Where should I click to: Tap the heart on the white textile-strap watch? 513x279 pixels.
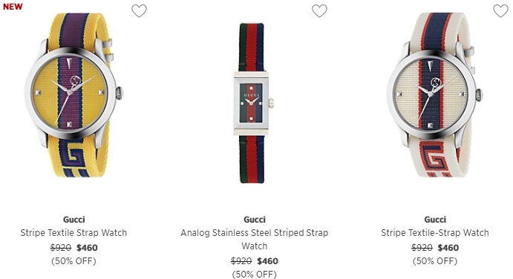[x=500, y=11]
